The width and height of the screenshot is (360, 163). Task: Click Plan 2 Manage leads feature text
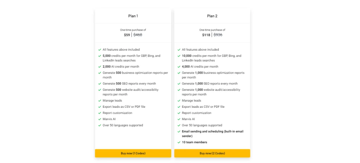point(191,101)
